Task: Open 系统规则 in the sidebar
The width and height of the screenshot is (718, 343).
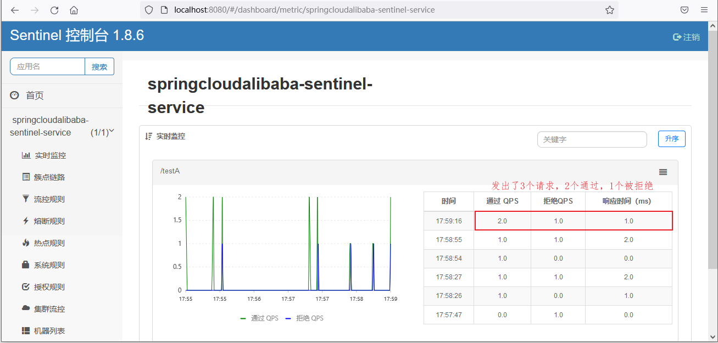Action: 49,265
